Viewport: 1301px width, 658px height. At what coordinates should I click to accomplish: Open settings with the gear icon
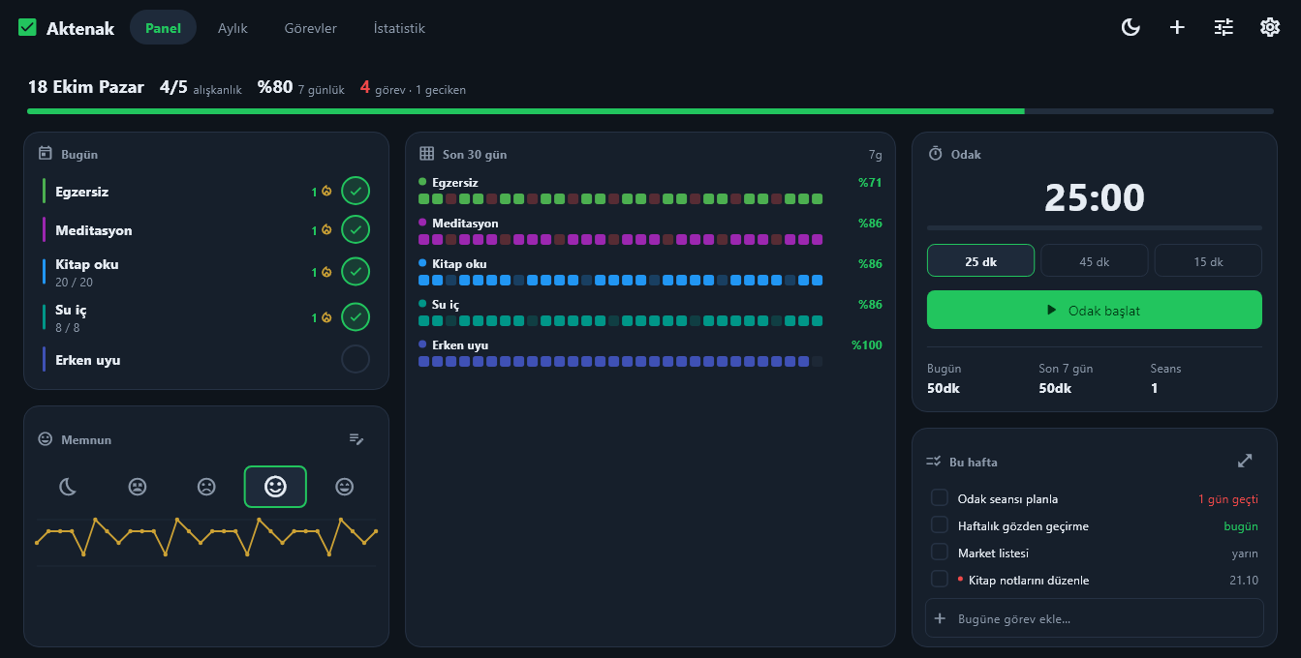tap(1270, 27)
